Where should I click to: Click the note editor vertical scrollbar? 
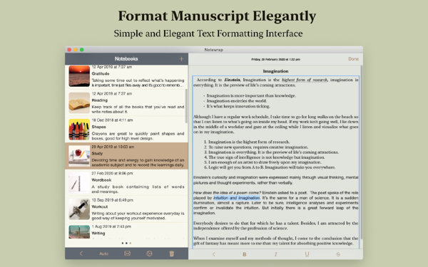(x=362, y=152)
